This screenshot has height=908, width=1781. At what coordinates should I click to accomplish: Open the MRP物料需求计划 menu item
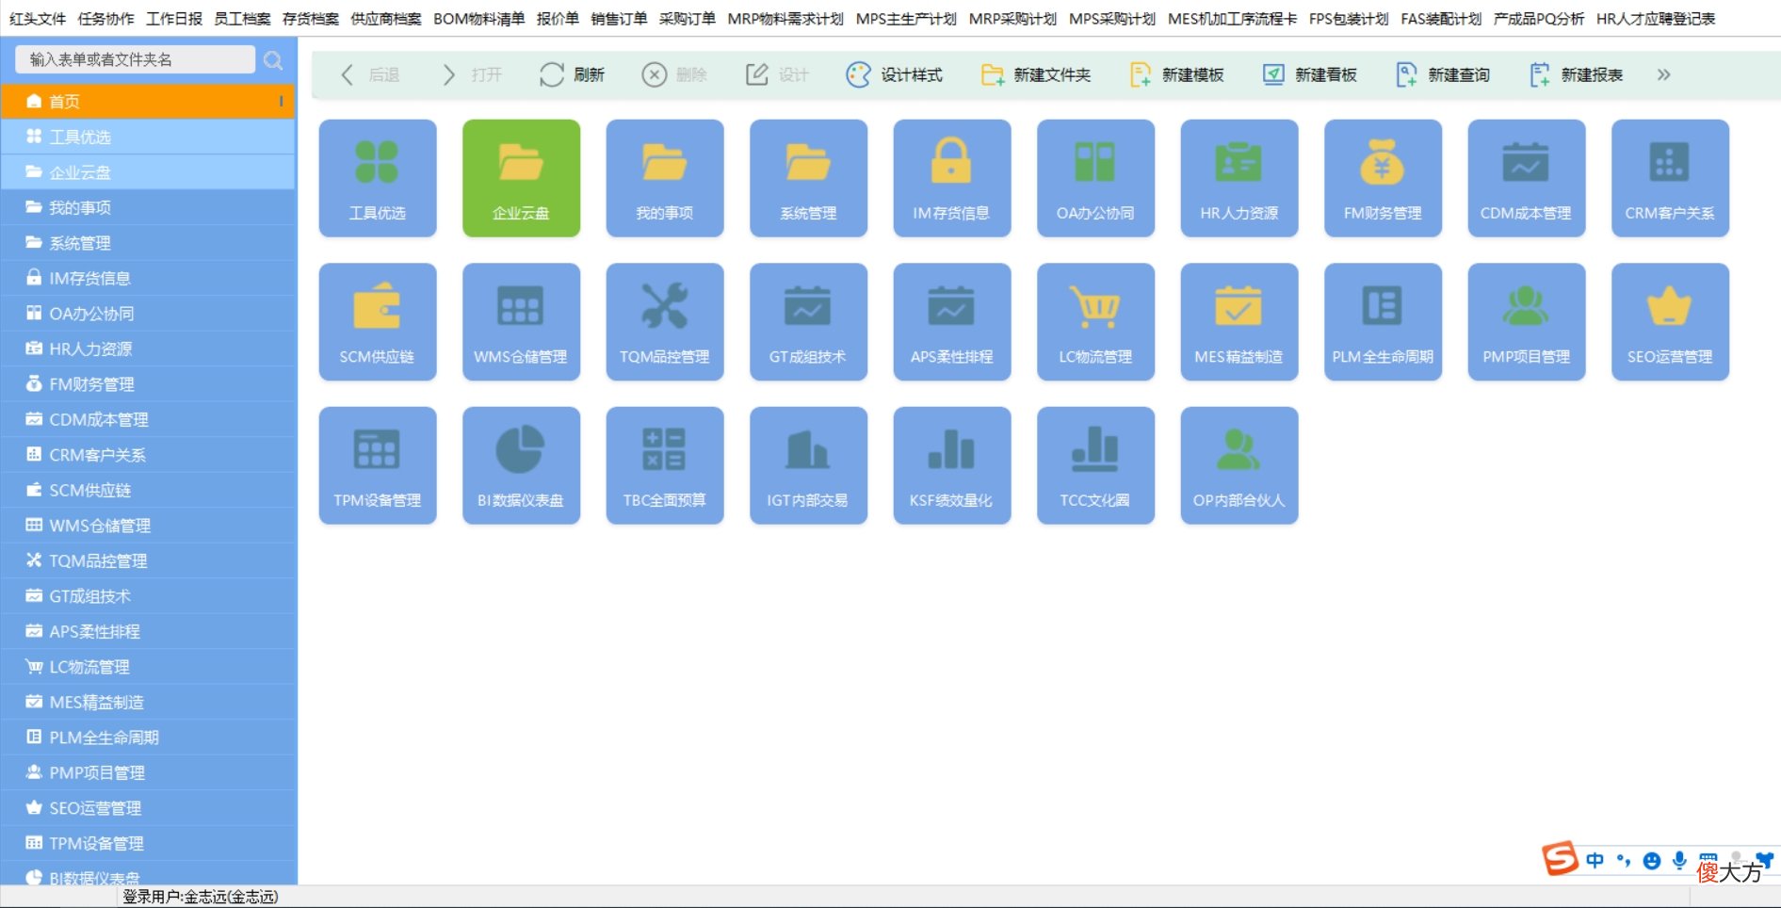coord(785,19)
